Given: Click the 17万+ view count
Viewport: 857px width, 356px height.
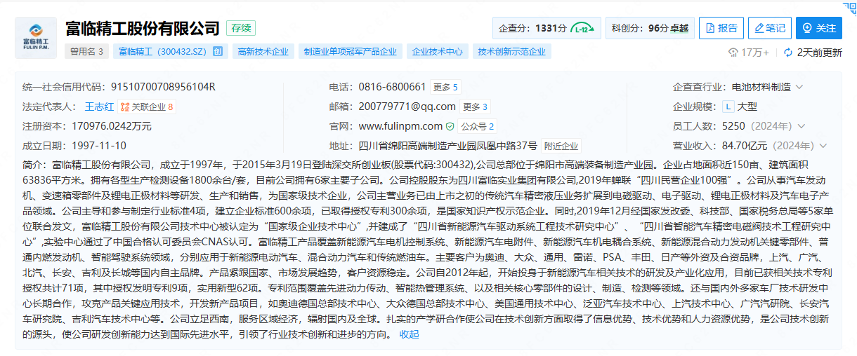Looking at the screenshot, I should tap(755, 52).
